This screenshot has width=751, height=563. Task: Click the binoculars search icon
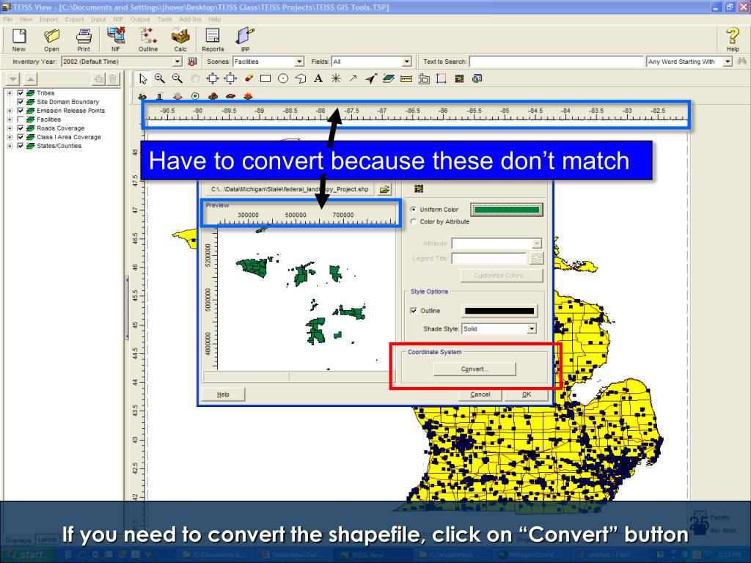742,62
